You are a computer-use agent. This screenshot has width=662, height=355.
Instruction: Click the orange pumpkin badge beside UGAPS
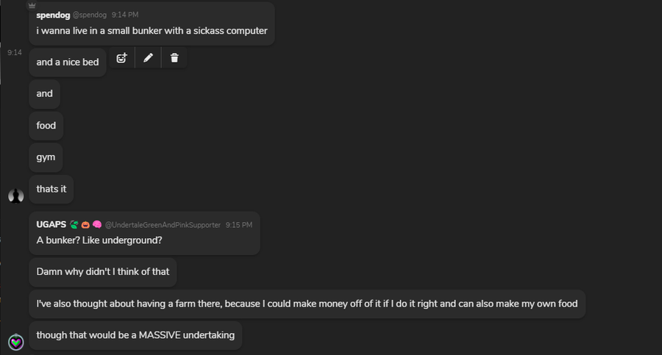(x=85, y=224)
